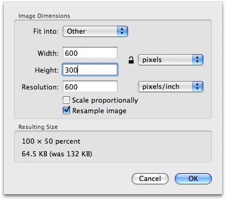Click the Cancel button
This screenshot has height=200, width=226.
point(150,179)
